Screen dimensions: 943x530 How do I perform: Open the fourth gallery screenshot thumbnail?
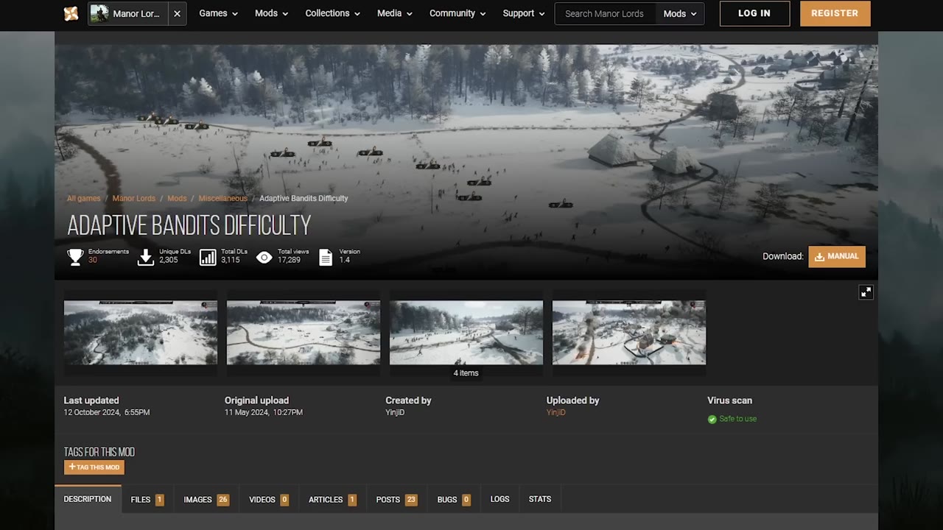[x=629, y=333]
